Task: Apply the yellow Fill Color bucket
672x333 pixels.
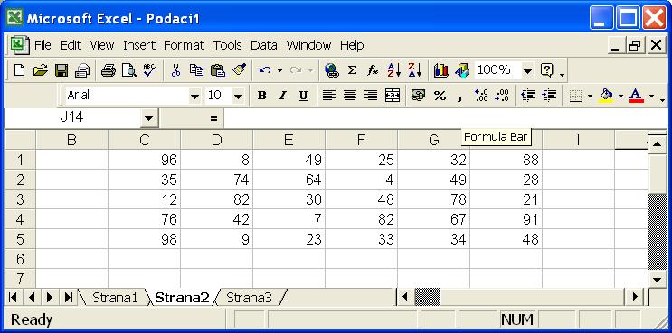Action: coord(606,96)
